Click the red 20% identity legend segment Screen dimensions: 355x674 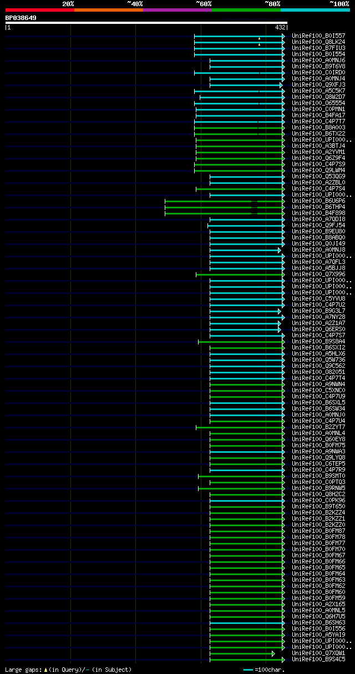tap(40, 10)
